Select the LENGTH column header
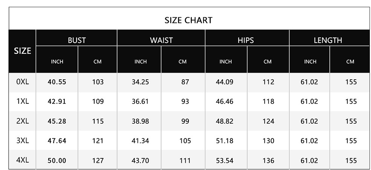Screen dimensions: 371x170 pos(328,40)
